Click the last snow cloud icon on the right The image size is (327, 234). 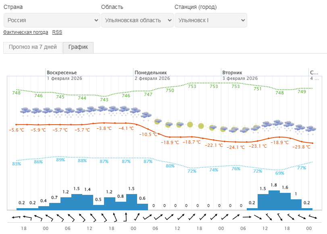310,130
